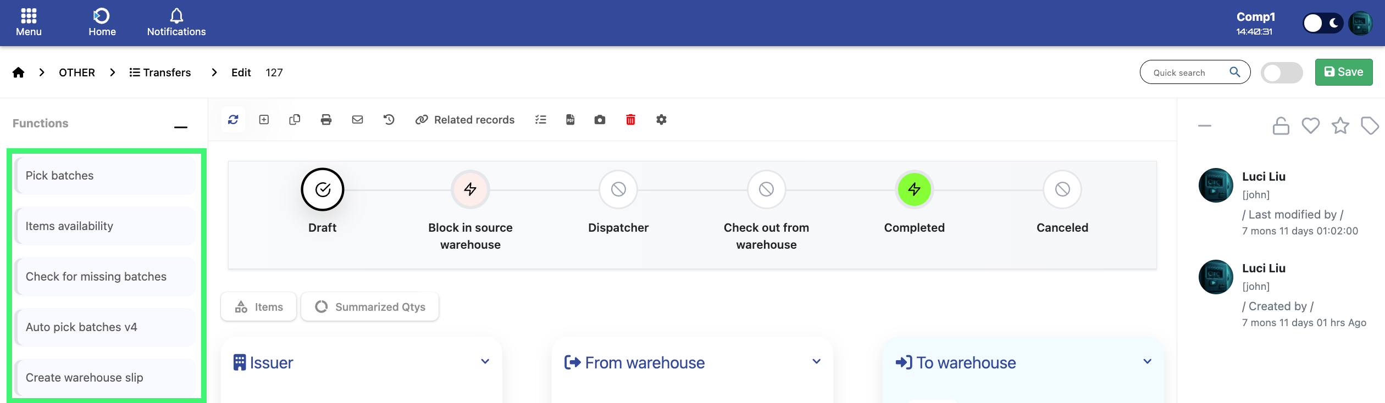Switch to the Summarized Qtys tab
This screenshot has width=1385, height=403.
click(x=370, y=307)
